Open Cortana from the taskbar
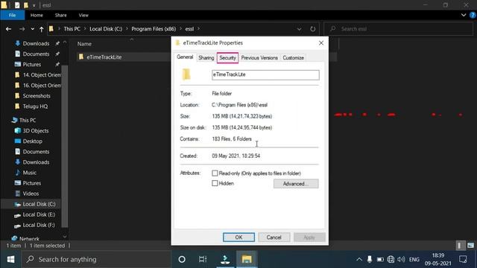 point(182,260)
